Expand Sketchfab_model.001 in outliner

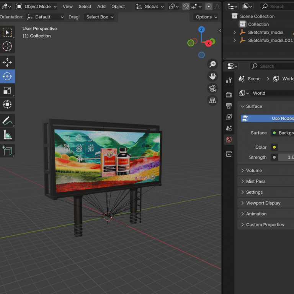tap(235, 40)
